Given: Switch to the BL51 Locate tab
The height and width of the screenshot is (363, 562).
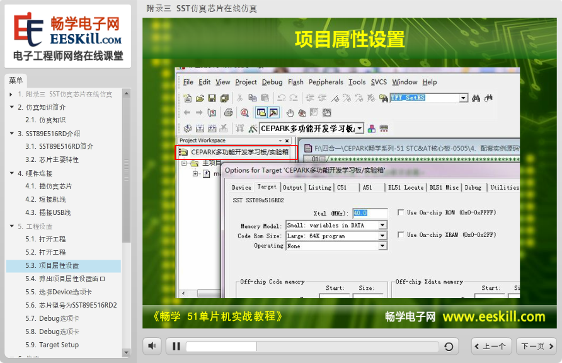Looking at the screenshot, I should [406, 187].
